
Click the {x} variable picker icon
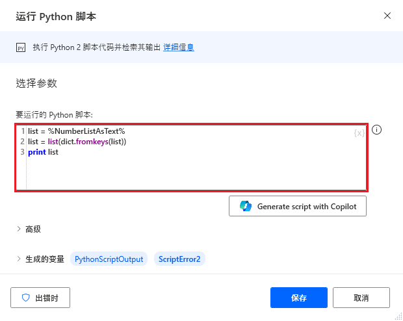pyautogui.click(x=359, y=133)
